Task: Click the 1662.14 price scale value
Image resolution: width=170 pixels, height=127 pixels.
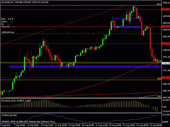Action: 166,91
